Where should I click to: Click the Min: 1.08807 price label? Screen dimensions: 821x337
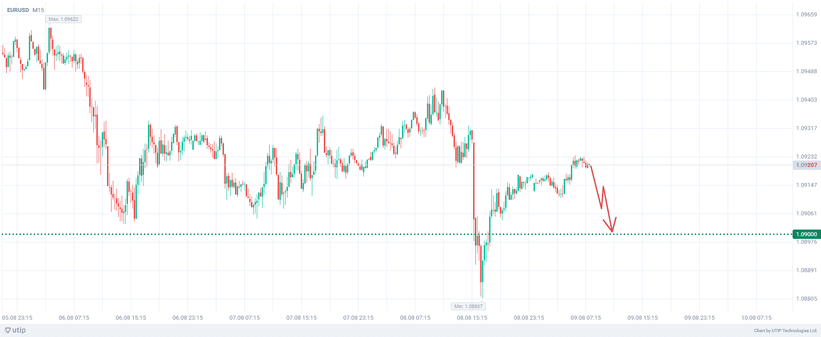(x=469, y=306)
